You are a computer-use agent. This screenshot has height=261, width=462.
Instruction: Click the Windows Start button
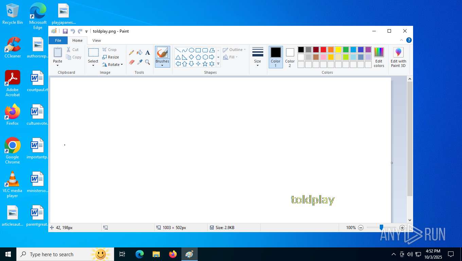coord(8,254)
